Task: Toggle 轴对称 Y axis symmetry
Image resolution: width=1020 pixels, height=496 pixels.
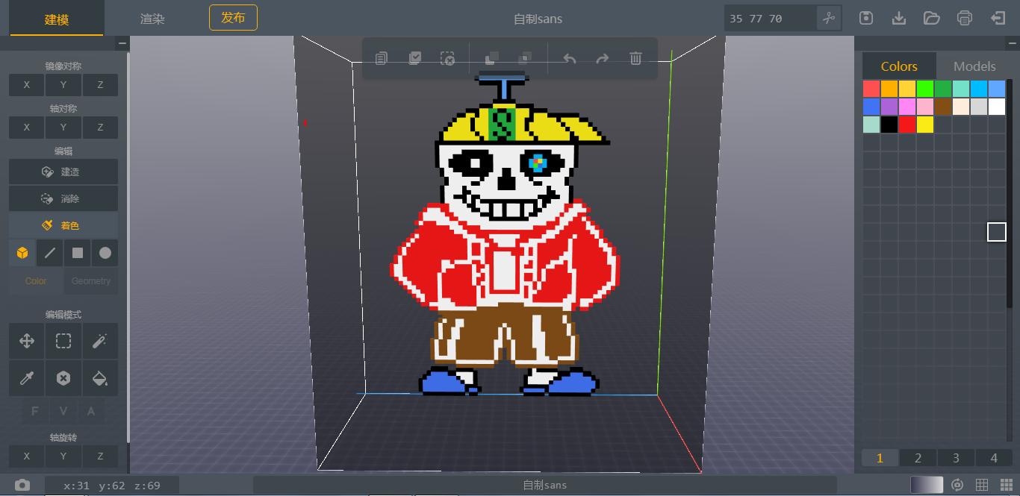Action: (63, 128)
